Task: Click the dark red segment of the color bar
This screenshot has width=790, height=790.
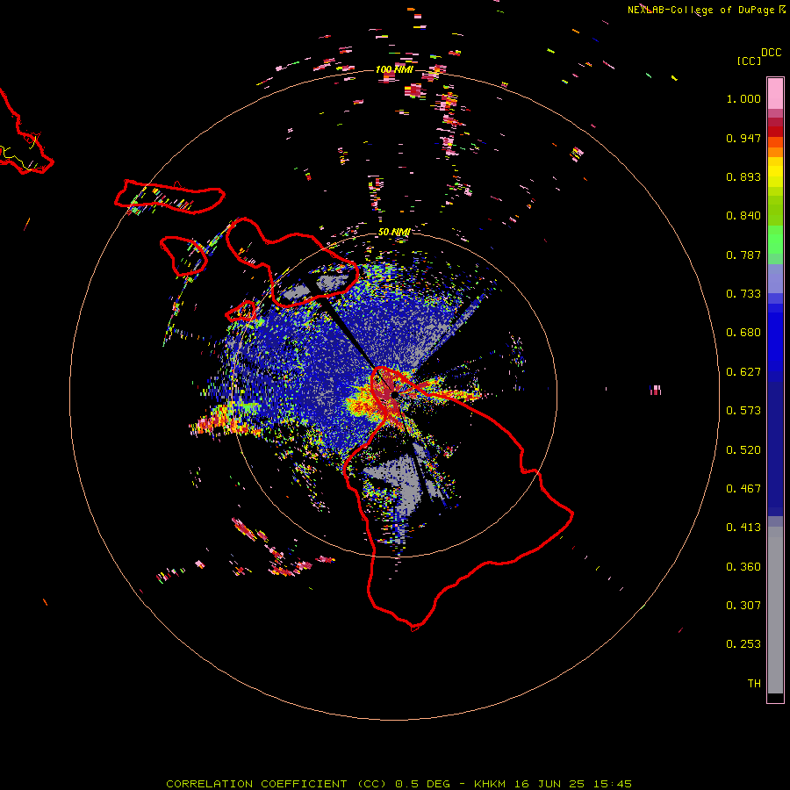Action: [775, 132]
